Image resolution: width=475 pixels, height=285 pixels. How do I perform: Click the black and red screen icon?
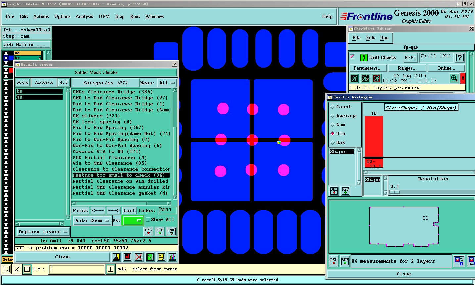(x=127, y=257)
